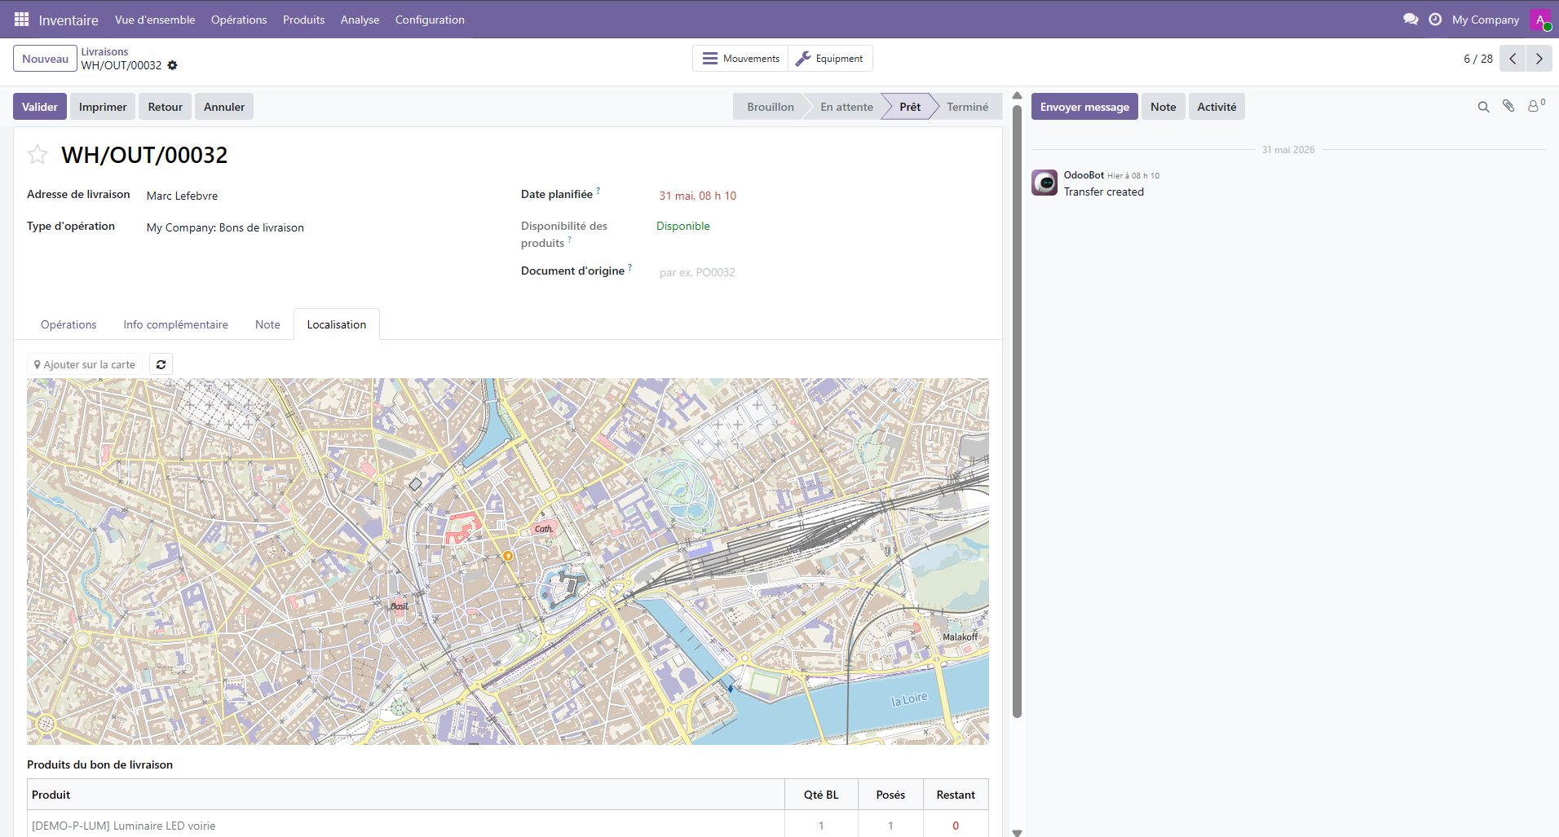The image size is (1559, 837).
Task: Open the Equipment smart button
Action: (x=830, y=59)
